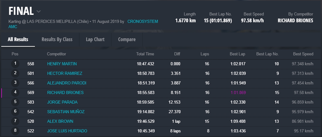Open the CRONOSYSTEM AMC organizer link
The height and width of the screenshot is (137, 322).
[x=142, y=22]
